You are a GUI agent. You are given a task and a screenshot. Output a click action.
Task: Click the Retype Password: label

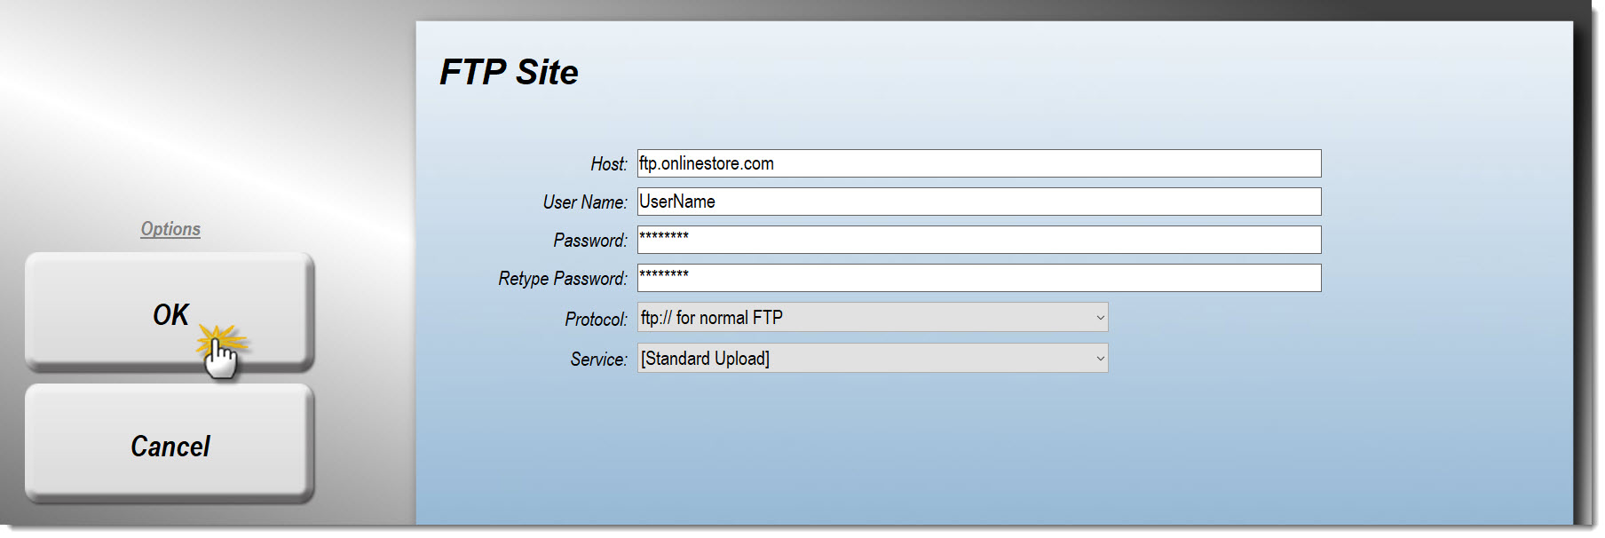click(563, 279)
